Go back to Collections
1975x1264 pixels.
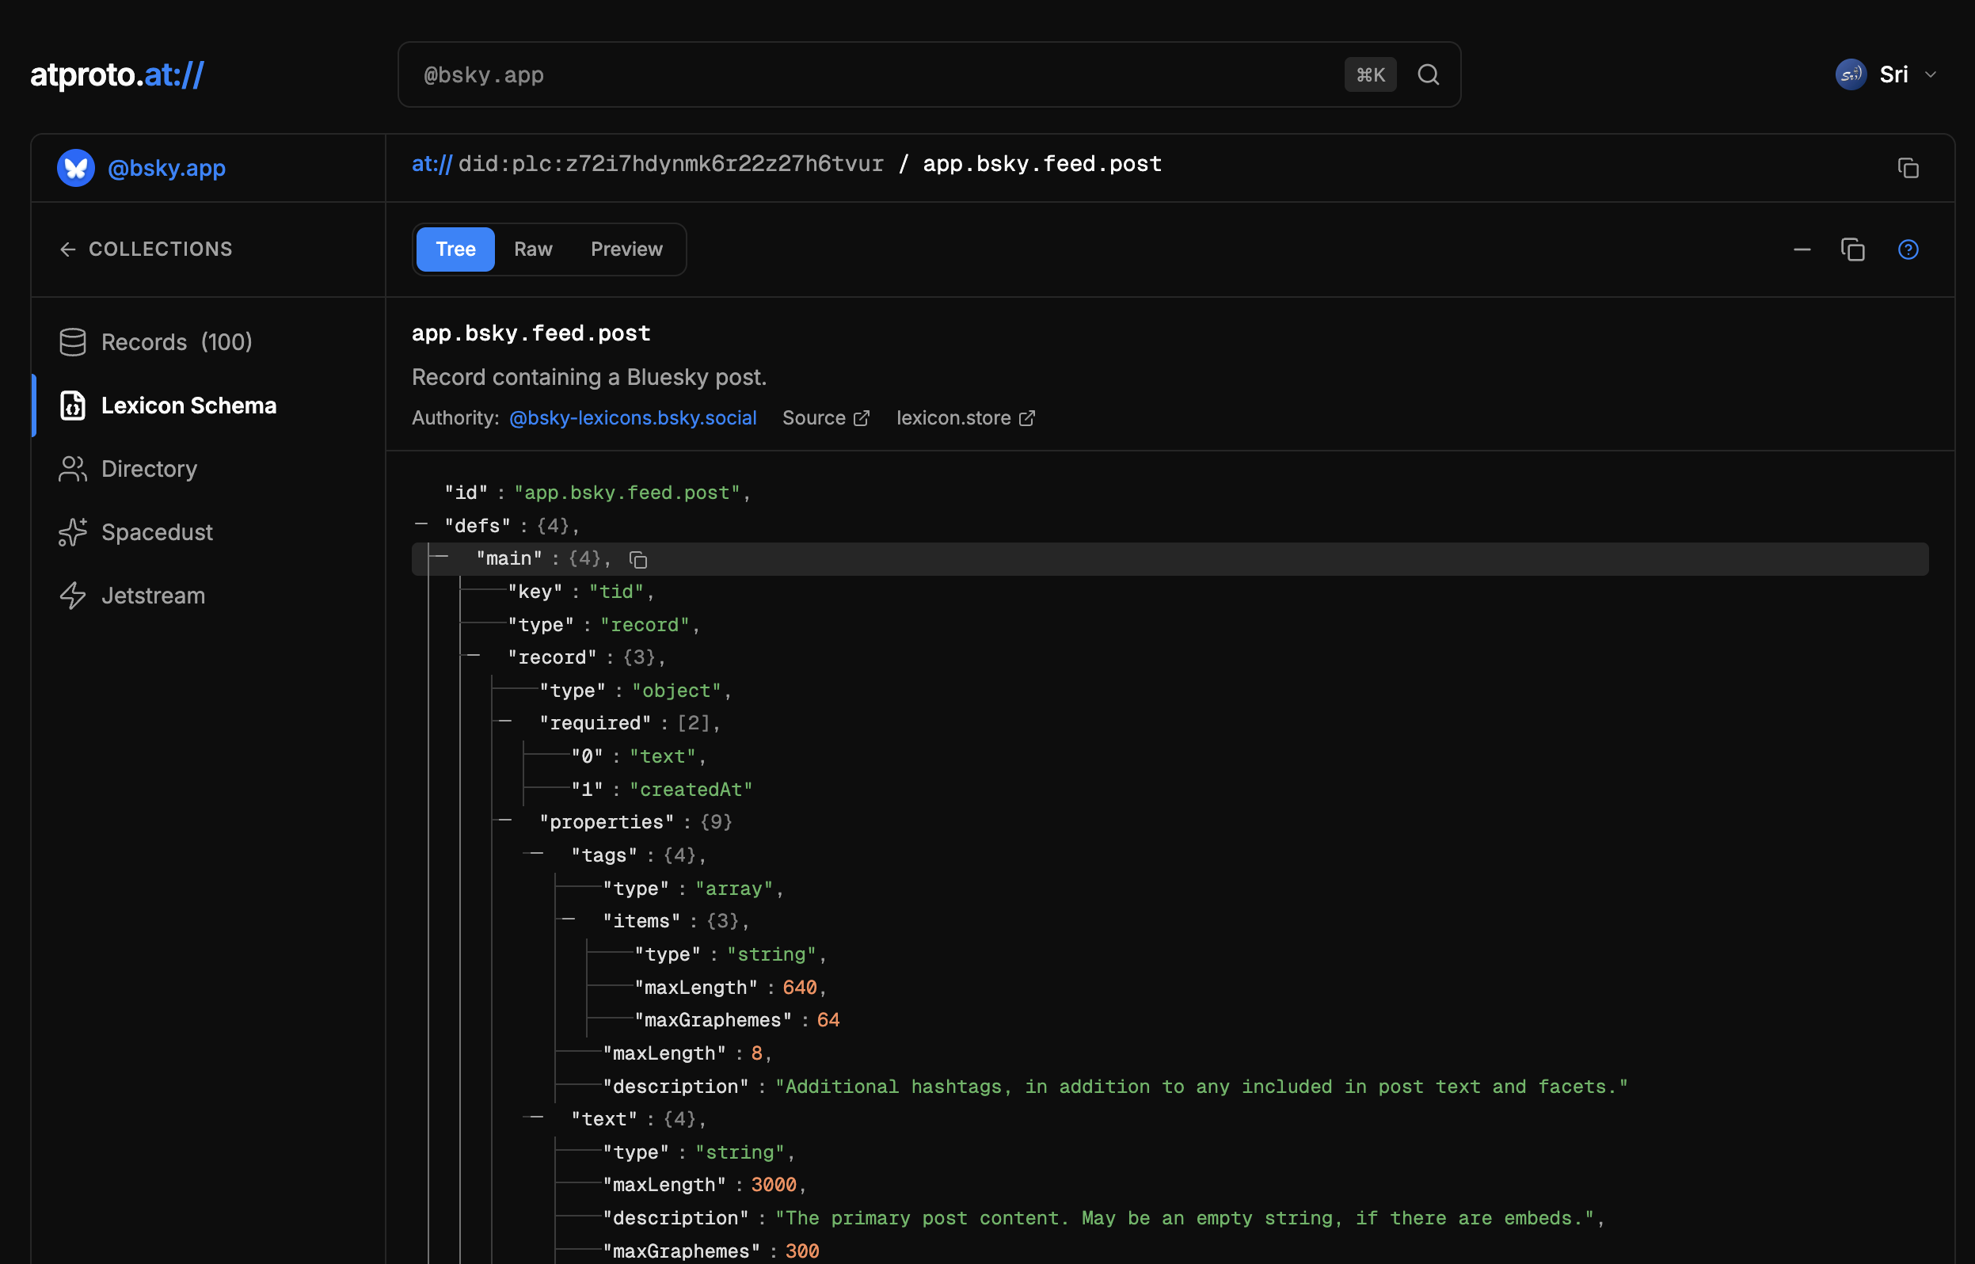pos(146,249)
